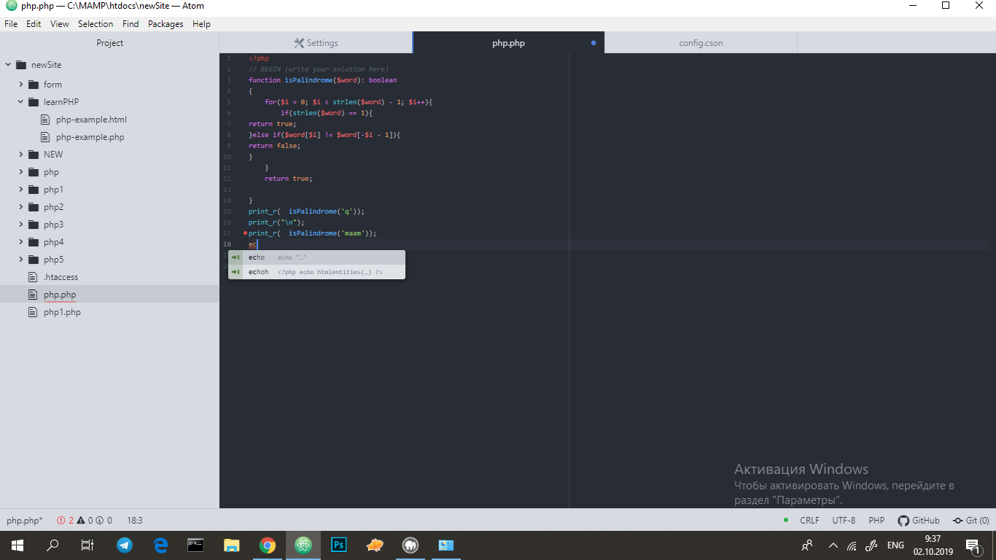Open the MAMP app in taskbar
996x560 pixels.
[x=411, y=545]
